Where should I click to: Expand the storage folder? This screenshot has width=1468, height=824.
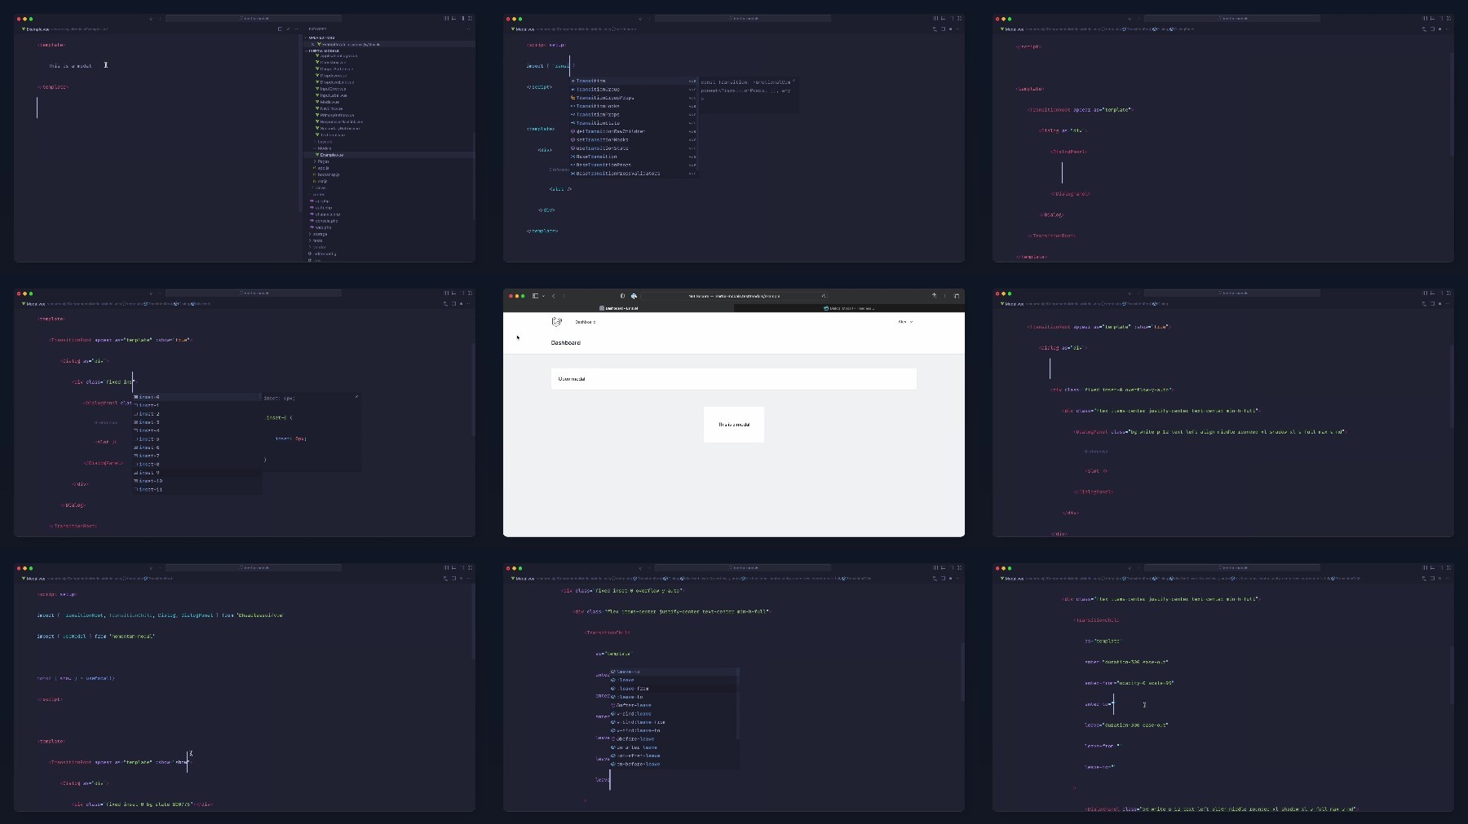point(319,234)
